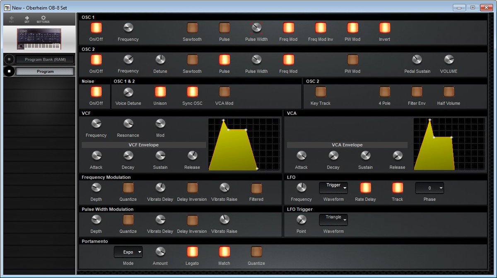Viewport: 497px width, 278px height.
Task: Toggle OSC 1 Invert button
Action: pyautogui.click(x=385, y=28)
